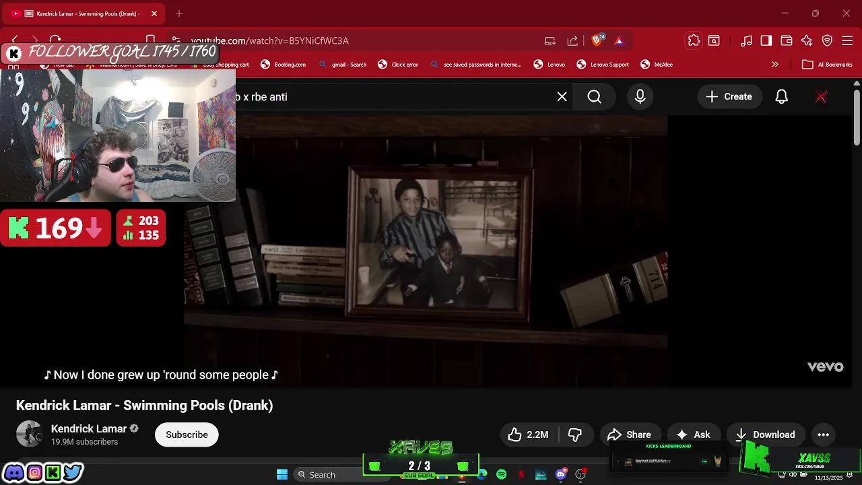Screen dimensions: 862x485
Task: Click the install app icon in address bar
Action: 550,40
